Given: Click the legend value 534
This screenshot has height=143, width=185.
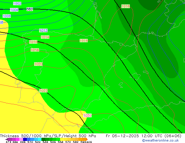Looking at the screenshot, I should [x=45, y=142].
